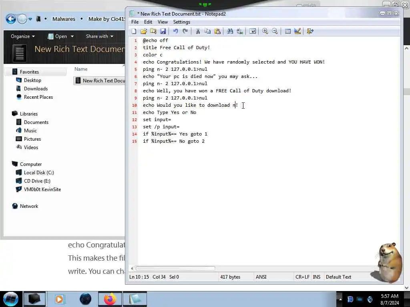Select Computer in navigation pane

31,164
